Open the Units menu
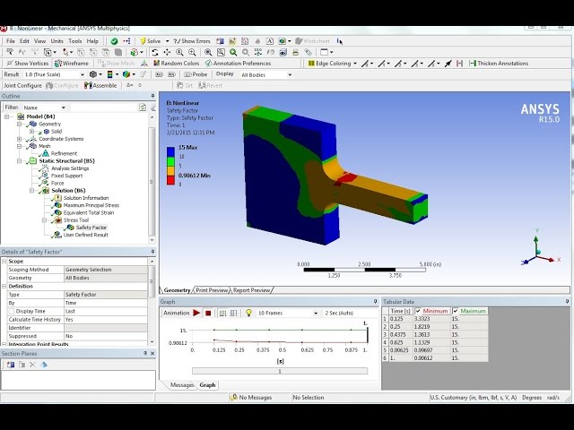 [x=57, y=41]
